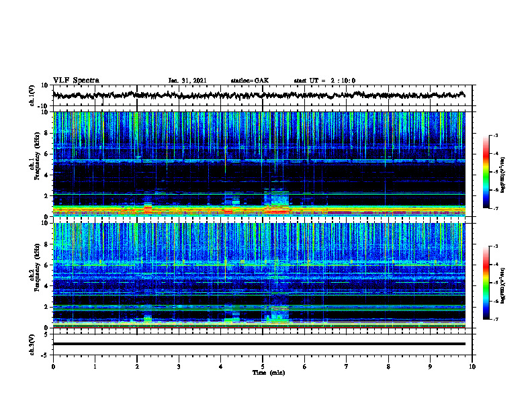Click the '-7' label on ch.2 colorbar
Screen dimensions: 532x411
[495, 320]
